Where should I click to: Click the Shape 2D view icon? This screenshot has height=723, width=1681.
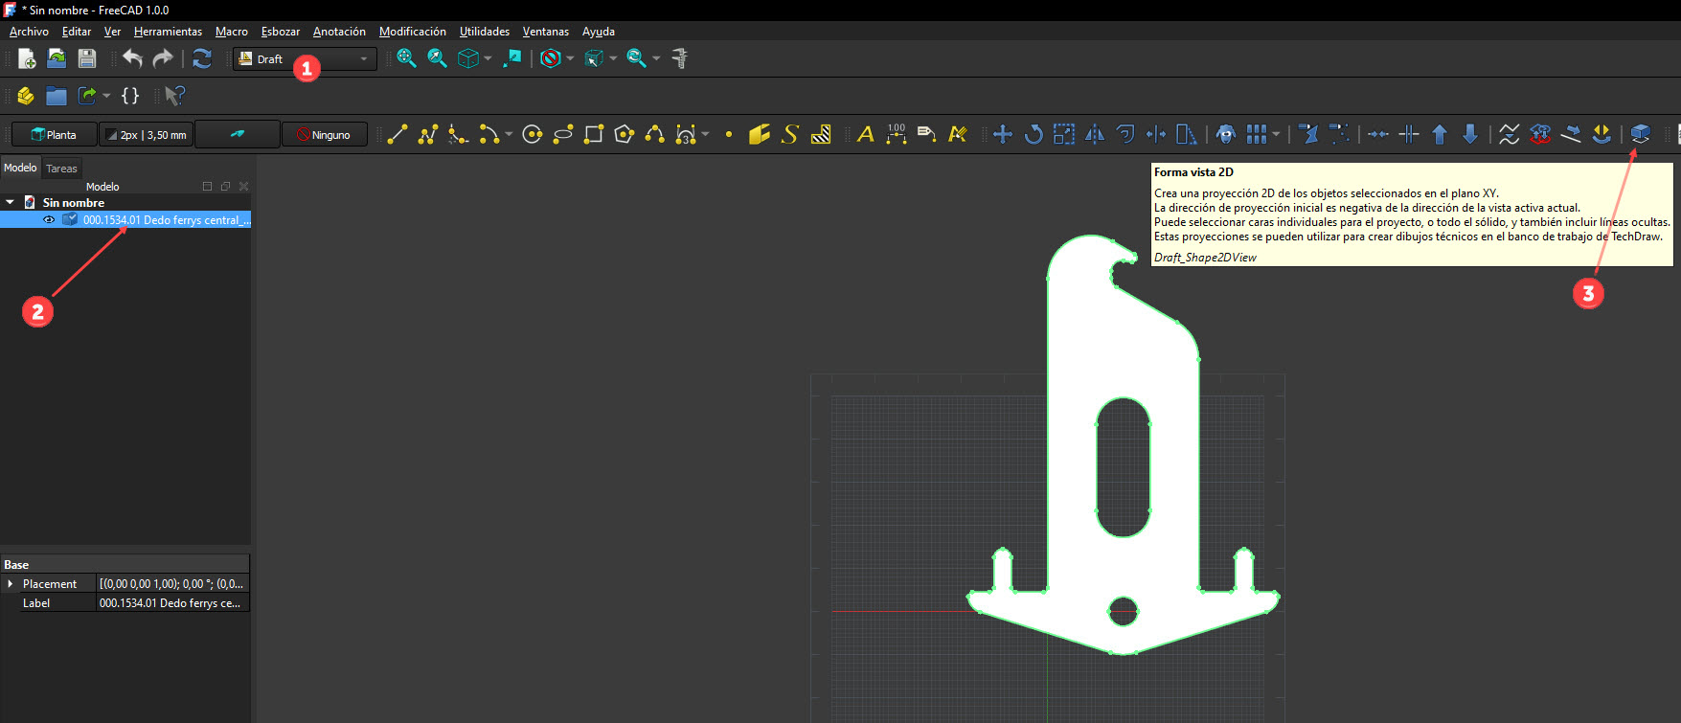click(1641, 135)
